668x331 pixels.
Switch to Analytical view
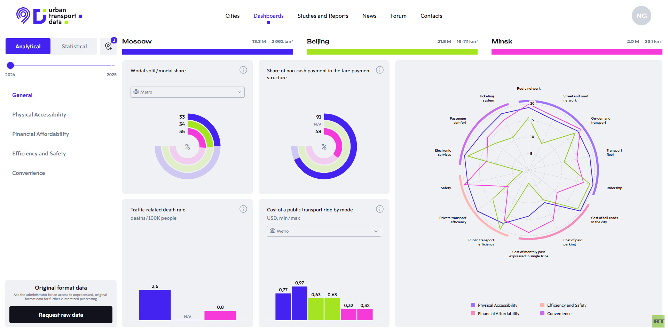(x=28, y=47)
